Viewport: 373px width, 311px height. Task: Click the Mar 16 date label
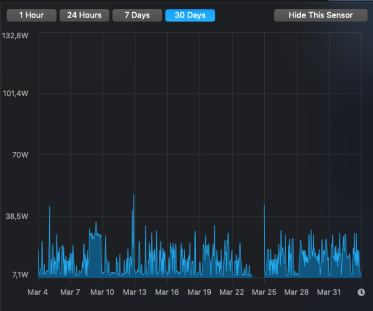[x=167, y=292]
